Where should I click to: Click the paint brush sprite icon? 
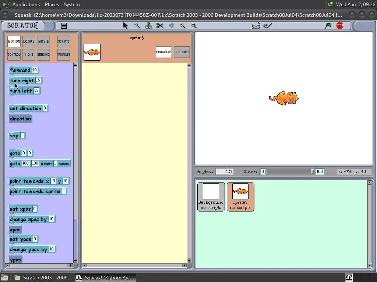[267, 26]
